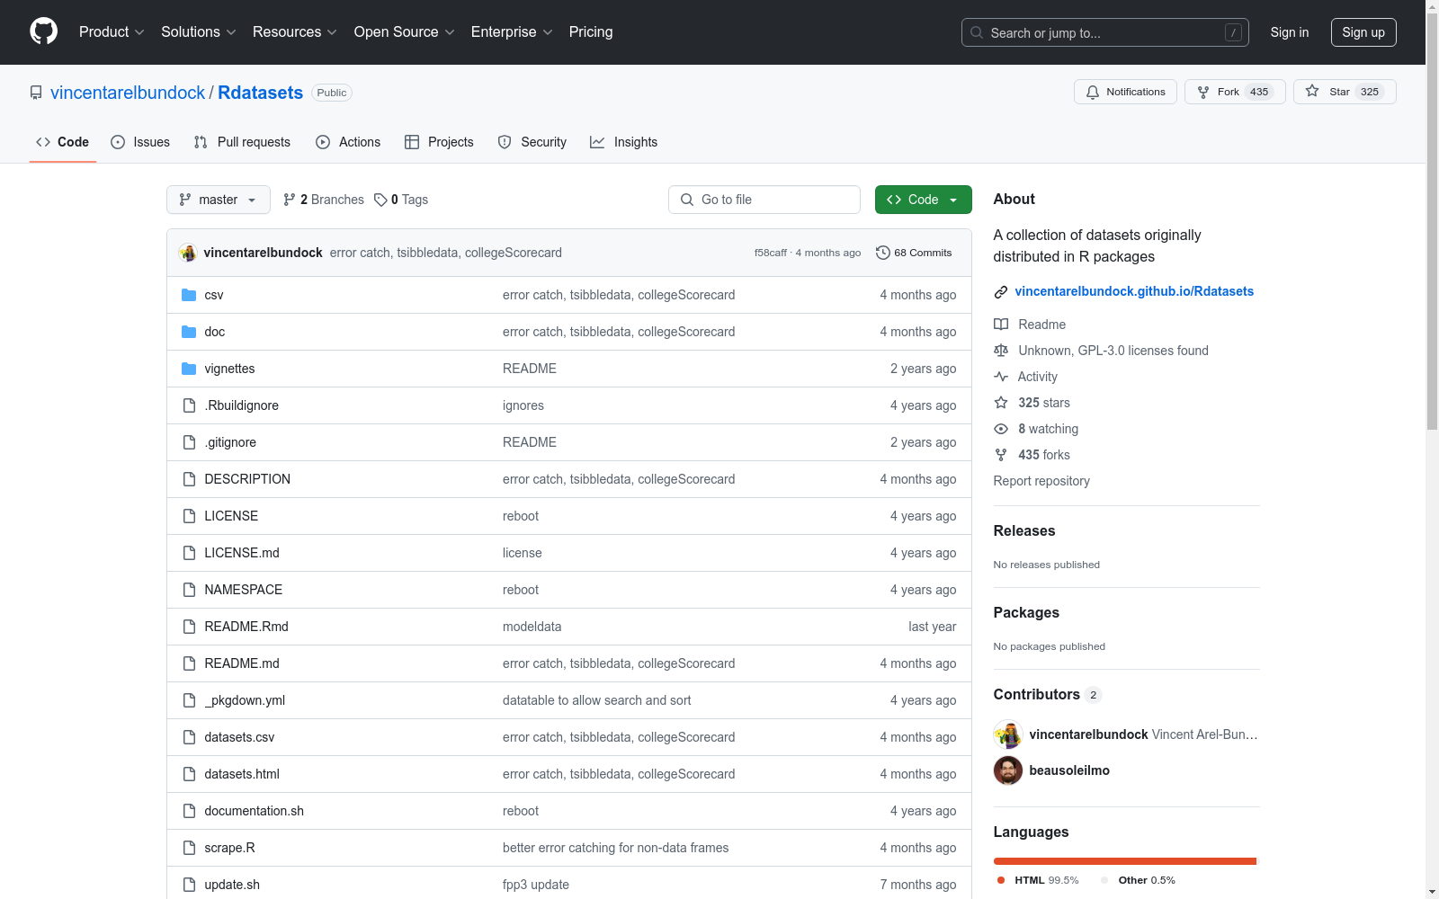1439x899 pixels.
Task: Click the orange dot beside HTML 99.5%
Action: pyautogui.click(x=1001, y=880)
